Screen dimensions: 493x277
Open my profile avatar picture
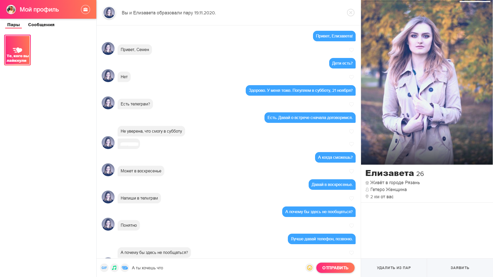(x=11, y=9)
